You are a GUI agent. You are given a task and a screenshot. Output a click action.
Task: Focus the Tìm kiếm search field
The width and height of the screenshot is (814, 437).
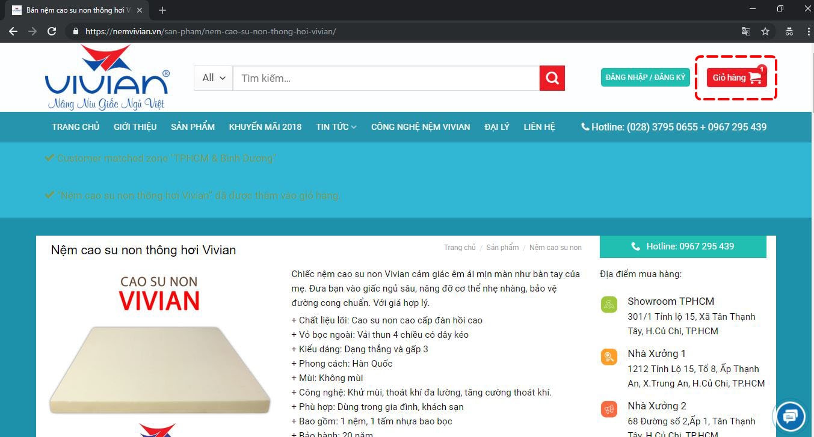point(386,78)
